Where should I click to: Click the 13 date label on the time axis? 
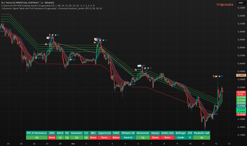[229, 144]
